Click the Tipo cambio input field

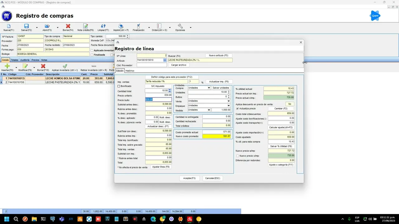pos(117,36)
